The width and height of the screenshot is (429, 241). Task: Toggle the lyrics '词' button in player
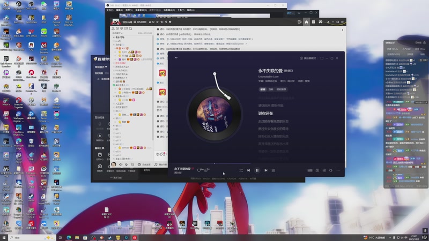pos(324,170)
